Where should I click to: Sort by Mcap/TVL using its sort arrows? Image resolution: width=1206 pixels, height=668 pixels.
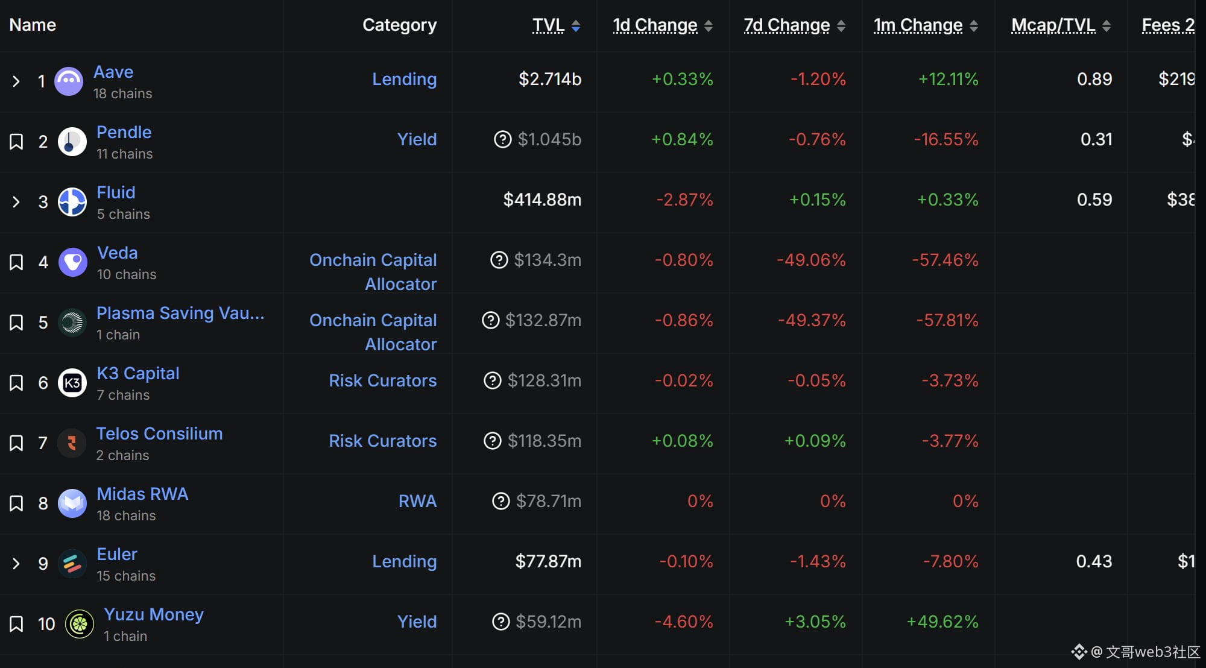click(1107, 26)
